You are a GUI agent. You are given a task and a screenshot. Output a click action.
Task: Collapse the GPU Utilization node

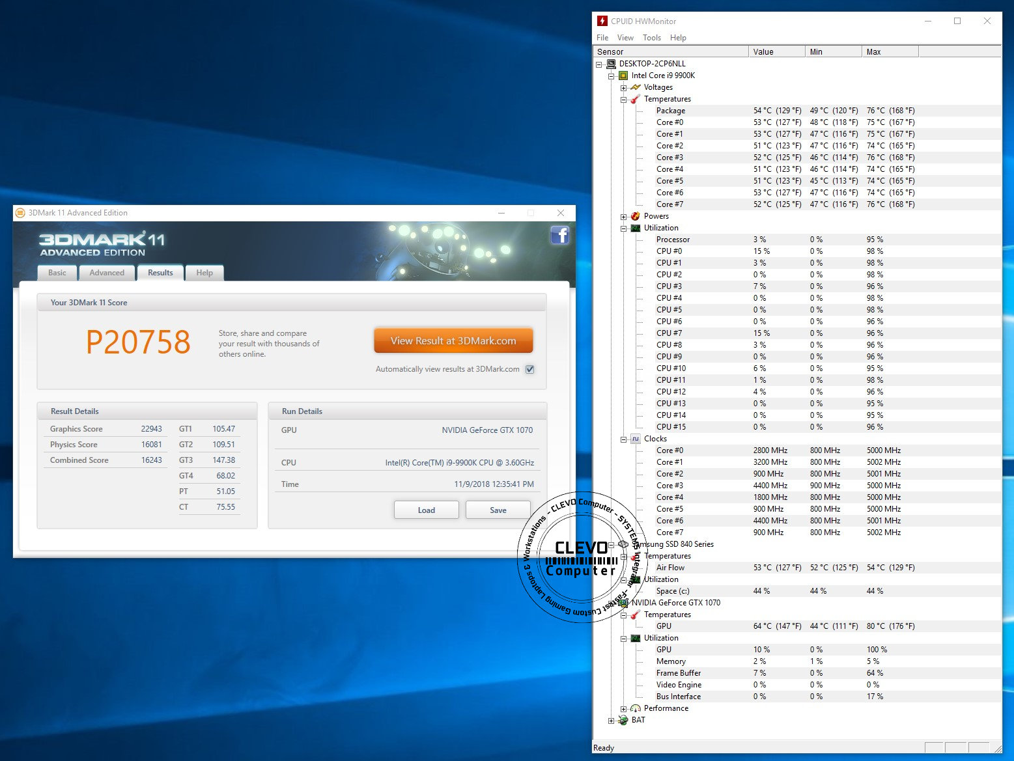click(x=624, y=638)
